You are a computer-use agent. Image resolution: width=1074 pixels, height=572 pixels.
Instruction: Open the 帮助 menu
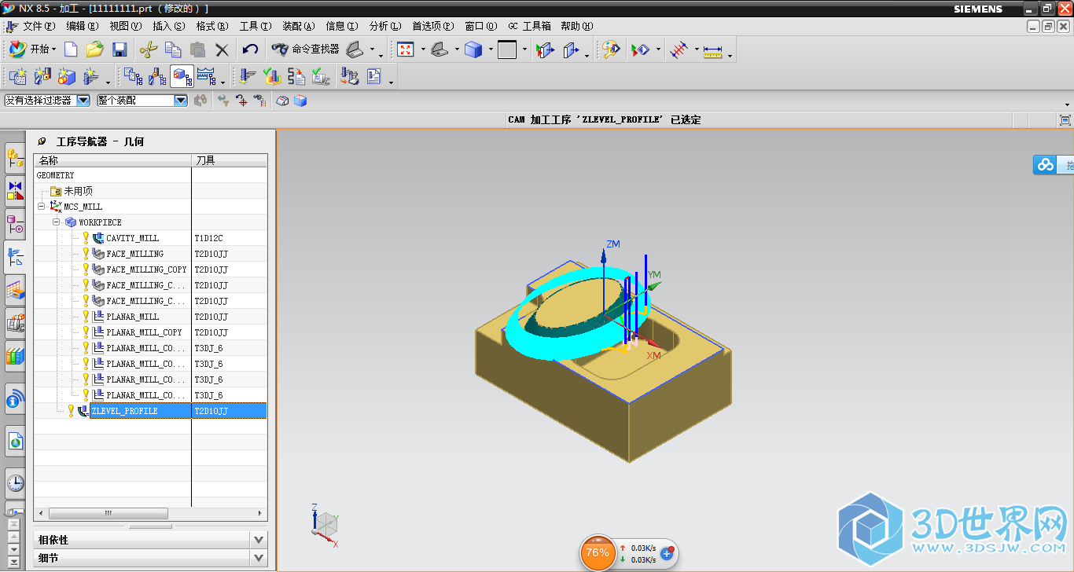tap(577, 26)
